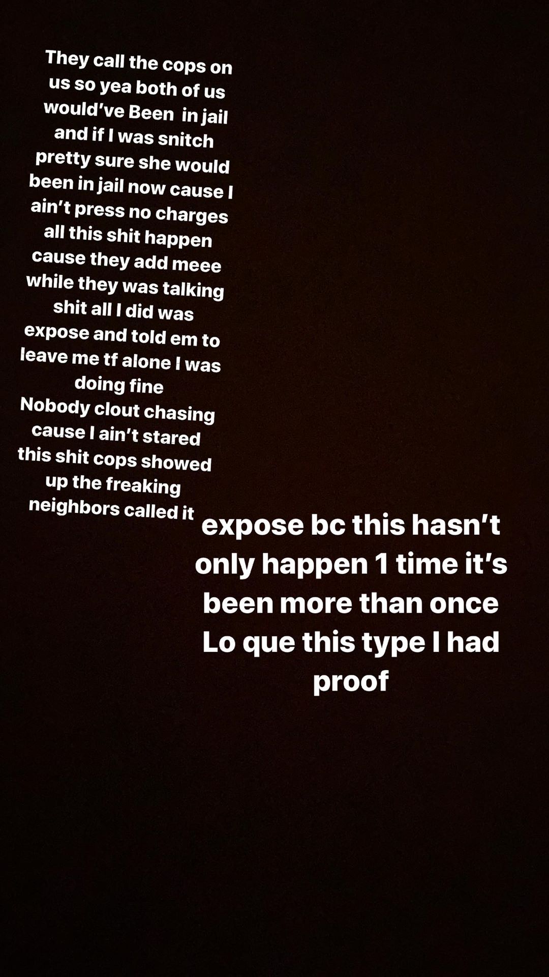Select the large text "expose bc this hasn't"
This screenshot has height=977, width=549.
(351, 526)
